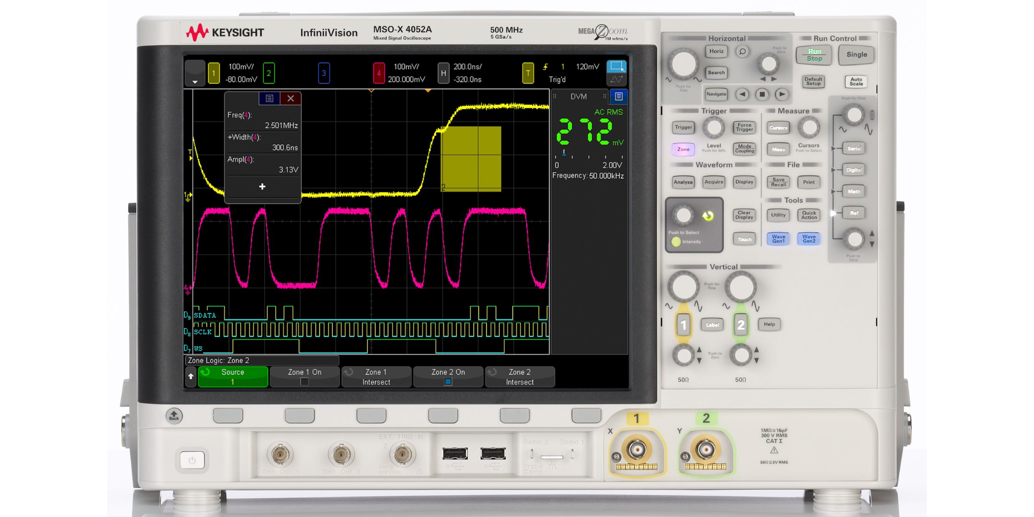Click the Navigate button
This screenshot has height=517, width=1034.
(716, 94)
